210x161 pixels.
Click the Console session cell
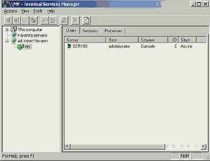[x=148, y=46]
